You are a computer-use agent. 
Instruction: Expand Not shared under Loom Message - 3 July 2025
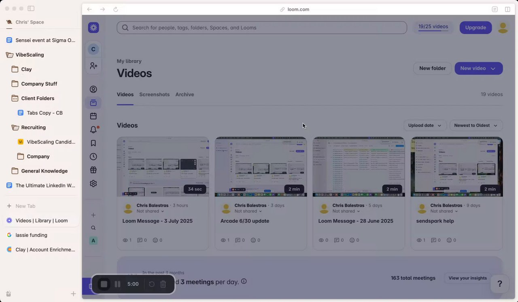click(151, 211)
